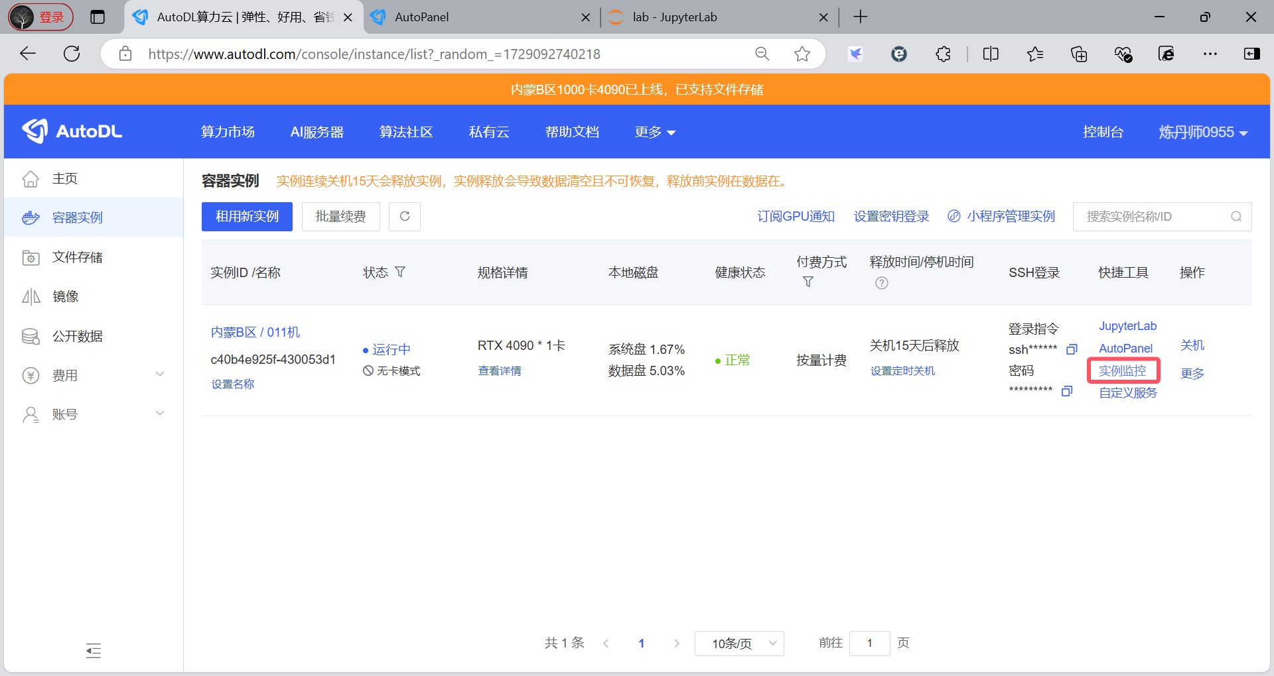Open the tab actions icon beside 登录
Viewport: 1274px width, 676px height.
pos(98,17)
